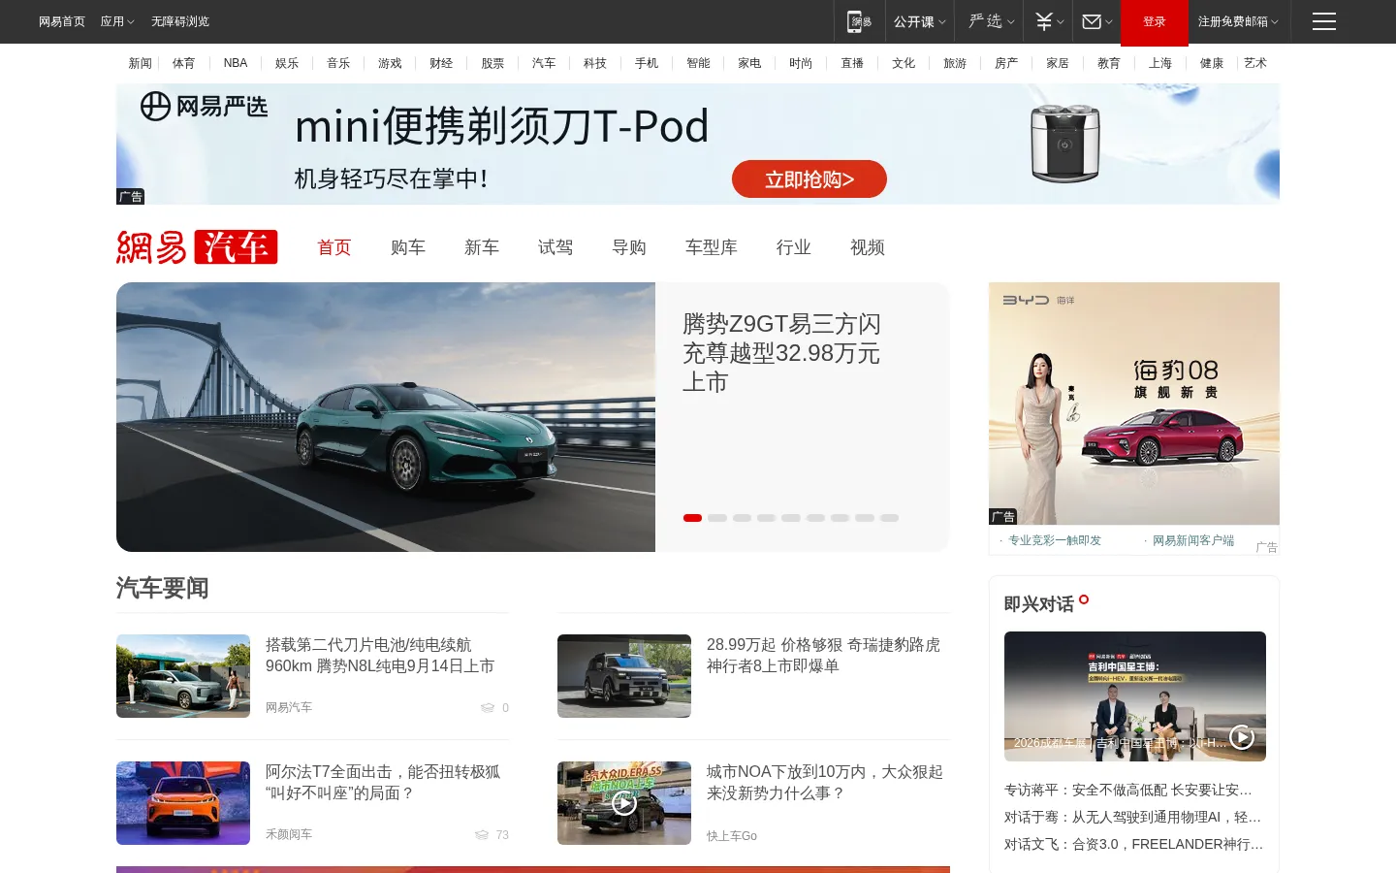The width and height of the screenshot is (1396, 873).
Task: Open the 健康 channel link
Action: click(x=1212, y=63)
